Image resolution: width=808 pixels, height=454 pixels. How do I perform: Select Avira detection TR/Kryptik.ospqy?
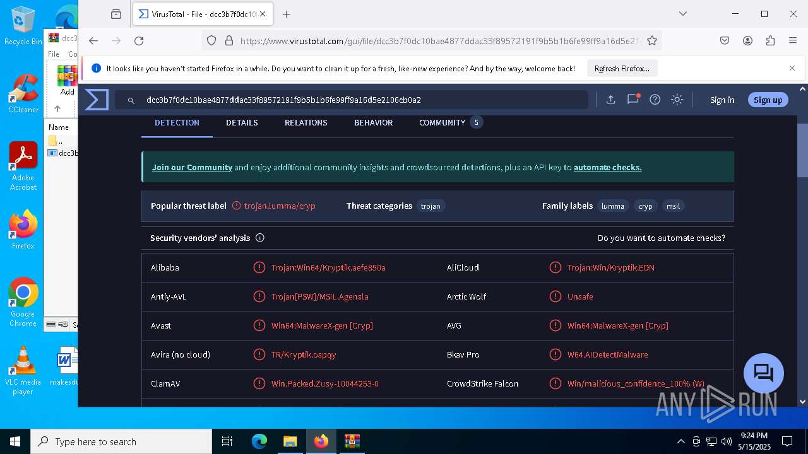[304, 354]
